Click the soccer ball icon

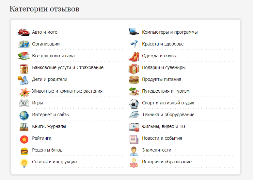pos(134,103)
